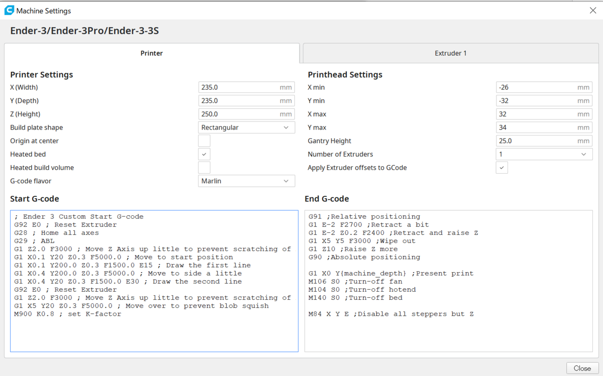This screenshot has width=603, height=376.
Task: Click the Y min input field
Action: [544, 100]
